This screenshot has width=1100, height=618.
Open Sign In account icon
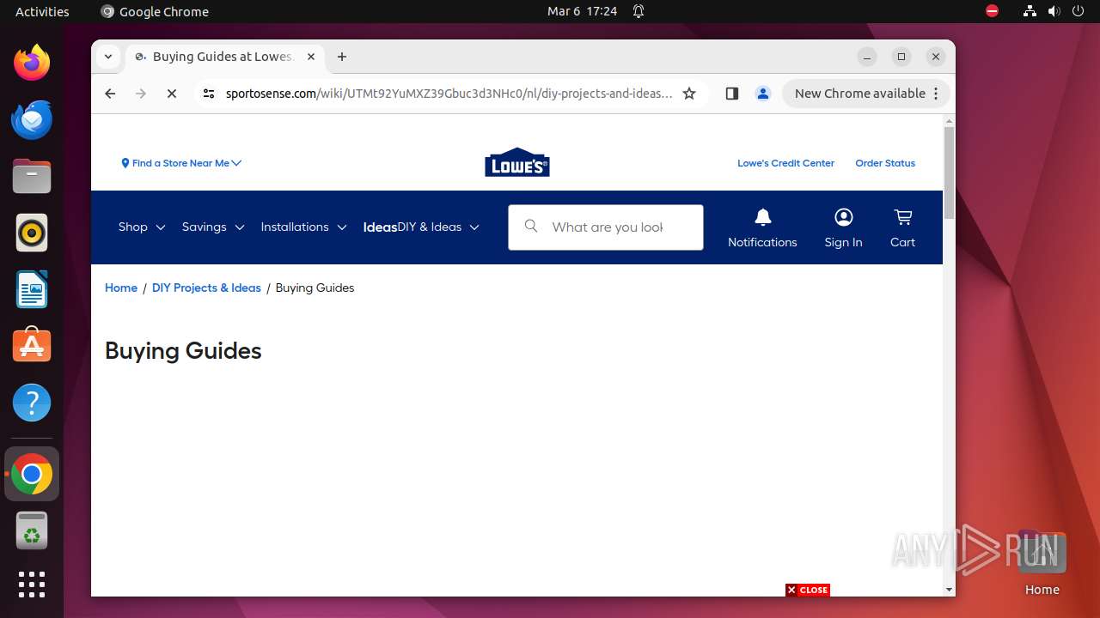pyautogui.click(x=843, y=227)
